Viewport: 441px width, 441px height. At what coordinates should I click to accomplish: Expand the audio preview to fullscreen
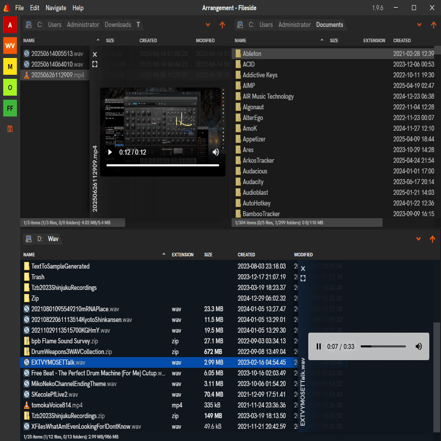(303, 278)
